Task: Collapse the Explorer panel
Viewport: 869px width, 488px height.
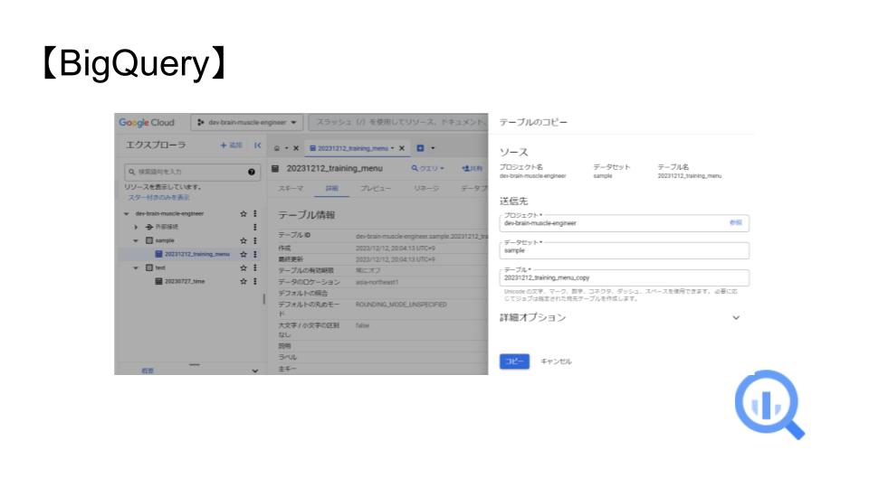Action: (257, 145)
